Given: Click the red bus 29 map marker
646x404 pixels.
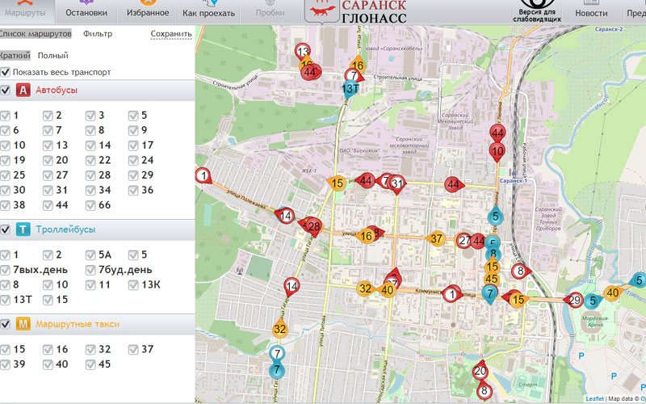Looking at the screenshot, I should coord(574,301).
